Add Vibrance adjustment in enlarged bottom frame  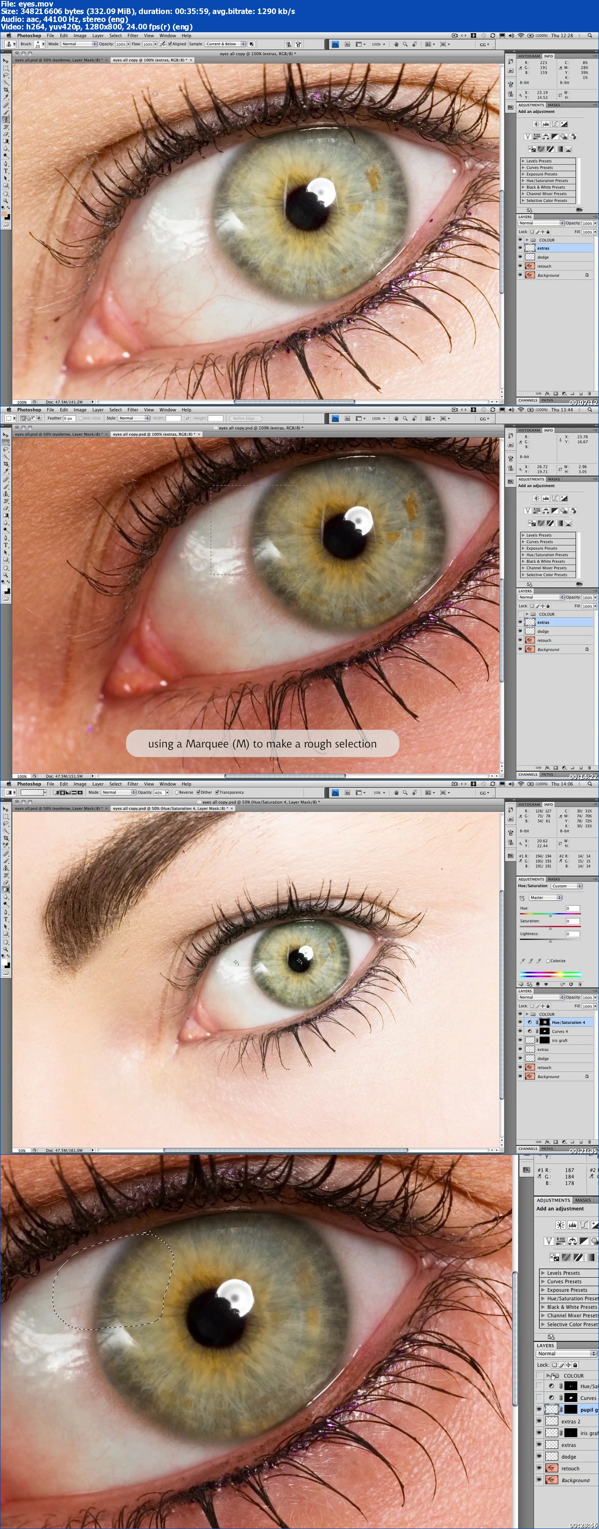(x=549, y=1241)
